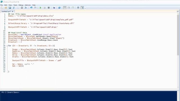Redo the last undone edit
The height and width of the screenshot is (101, 180).
pos(35,8)
